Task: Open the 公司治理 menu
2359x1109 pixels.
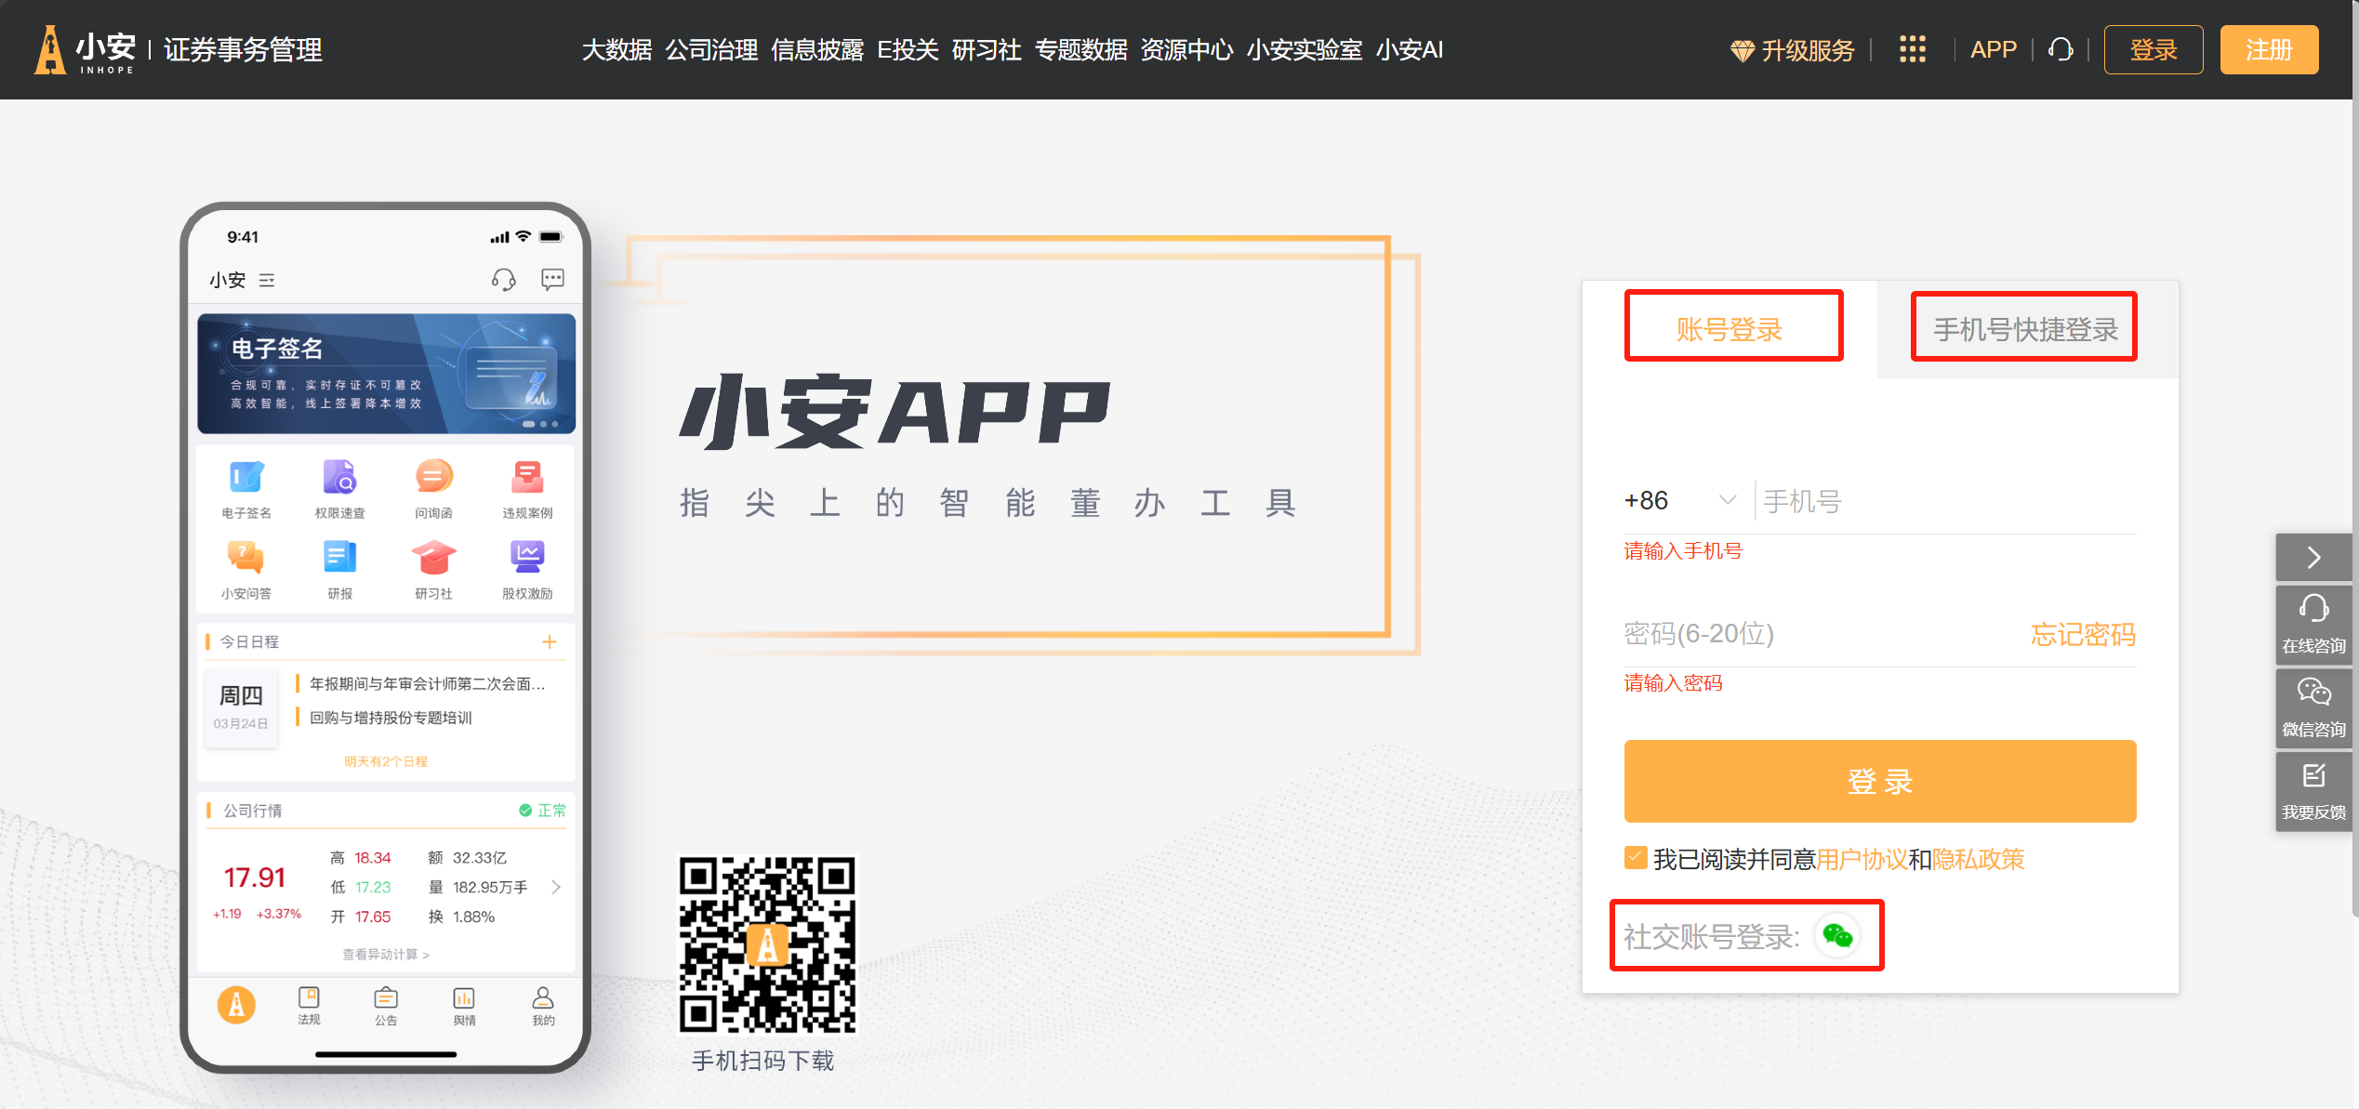Action: click(711, 50)
